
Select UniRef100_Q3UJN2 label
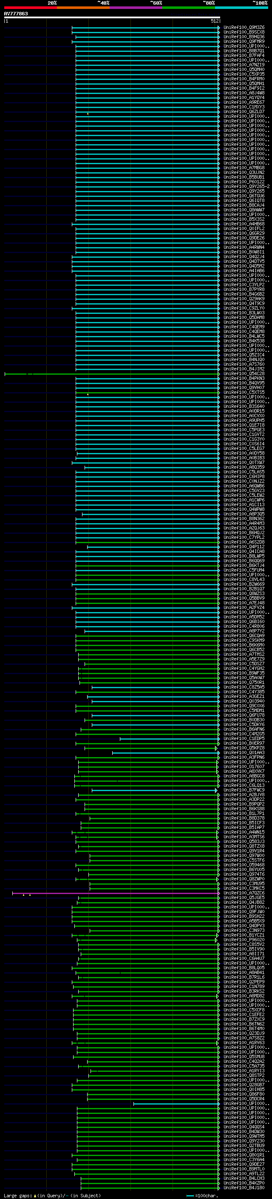tap(244, 172)
